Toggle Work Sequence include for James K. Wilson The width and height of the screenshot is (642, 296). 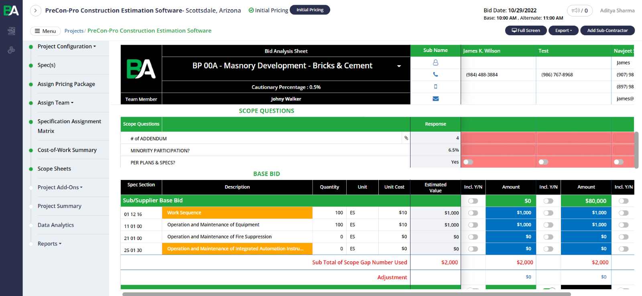[x=473, y=213]
